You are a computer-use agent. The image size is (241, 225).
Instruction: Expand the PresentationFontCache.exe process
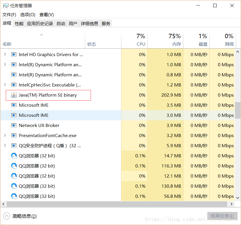coord(5,135)
